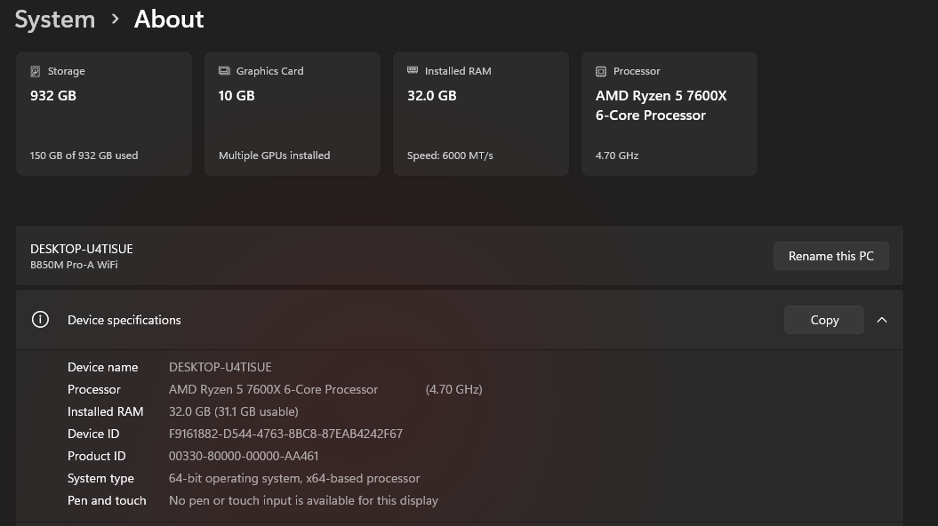Click the Graphics Card icon

click(x=224, y=71)
